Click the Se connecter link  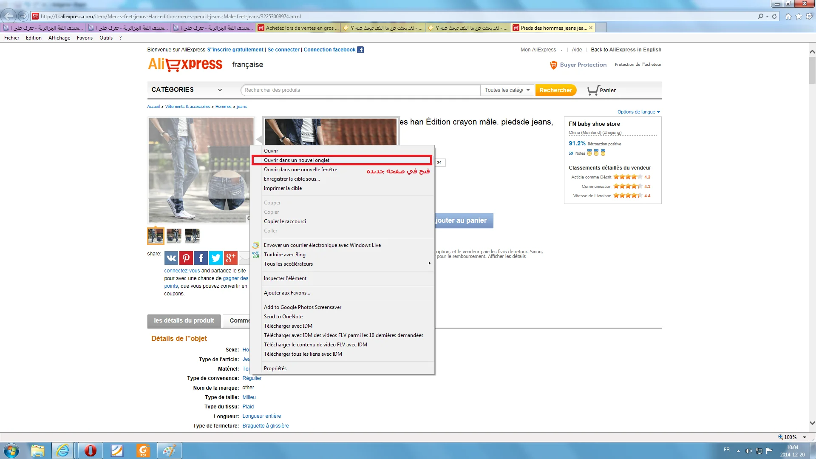coord(283,50)
